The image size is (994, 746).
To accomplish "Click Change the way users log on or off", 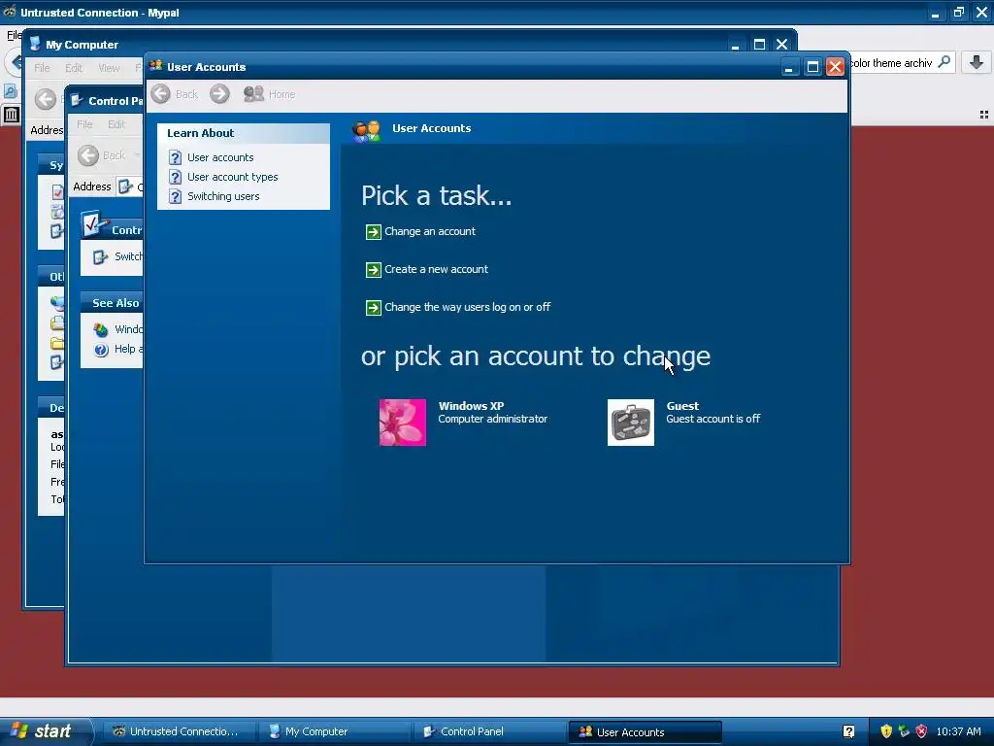I will 467,307.
